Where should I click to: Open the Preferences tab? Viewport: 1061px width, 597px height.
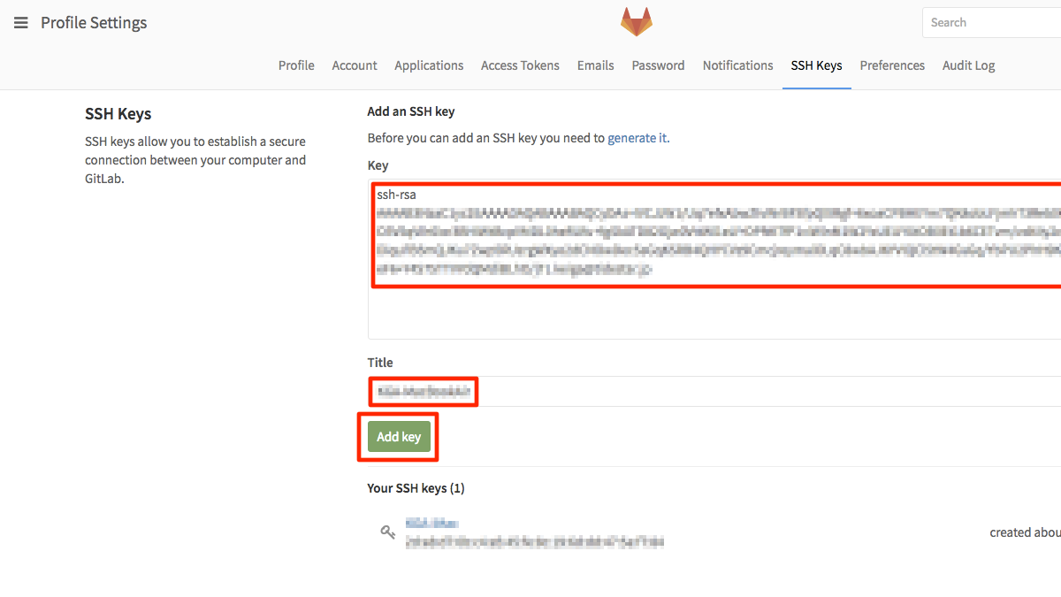[892, 65]
